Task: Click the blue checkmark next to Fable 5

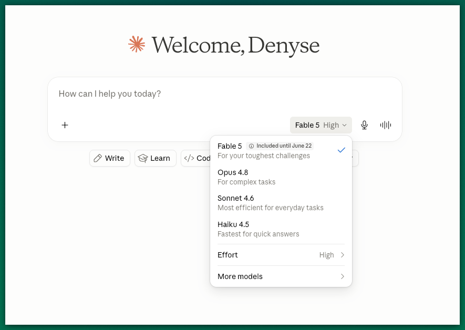Action: 342,150
